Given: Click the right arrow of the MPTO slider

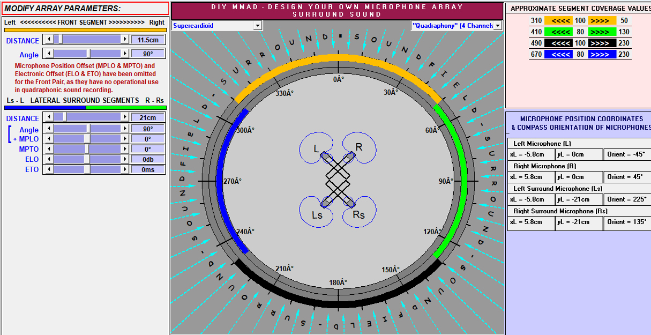Looking at the screenshot, I should pos(125,149).
